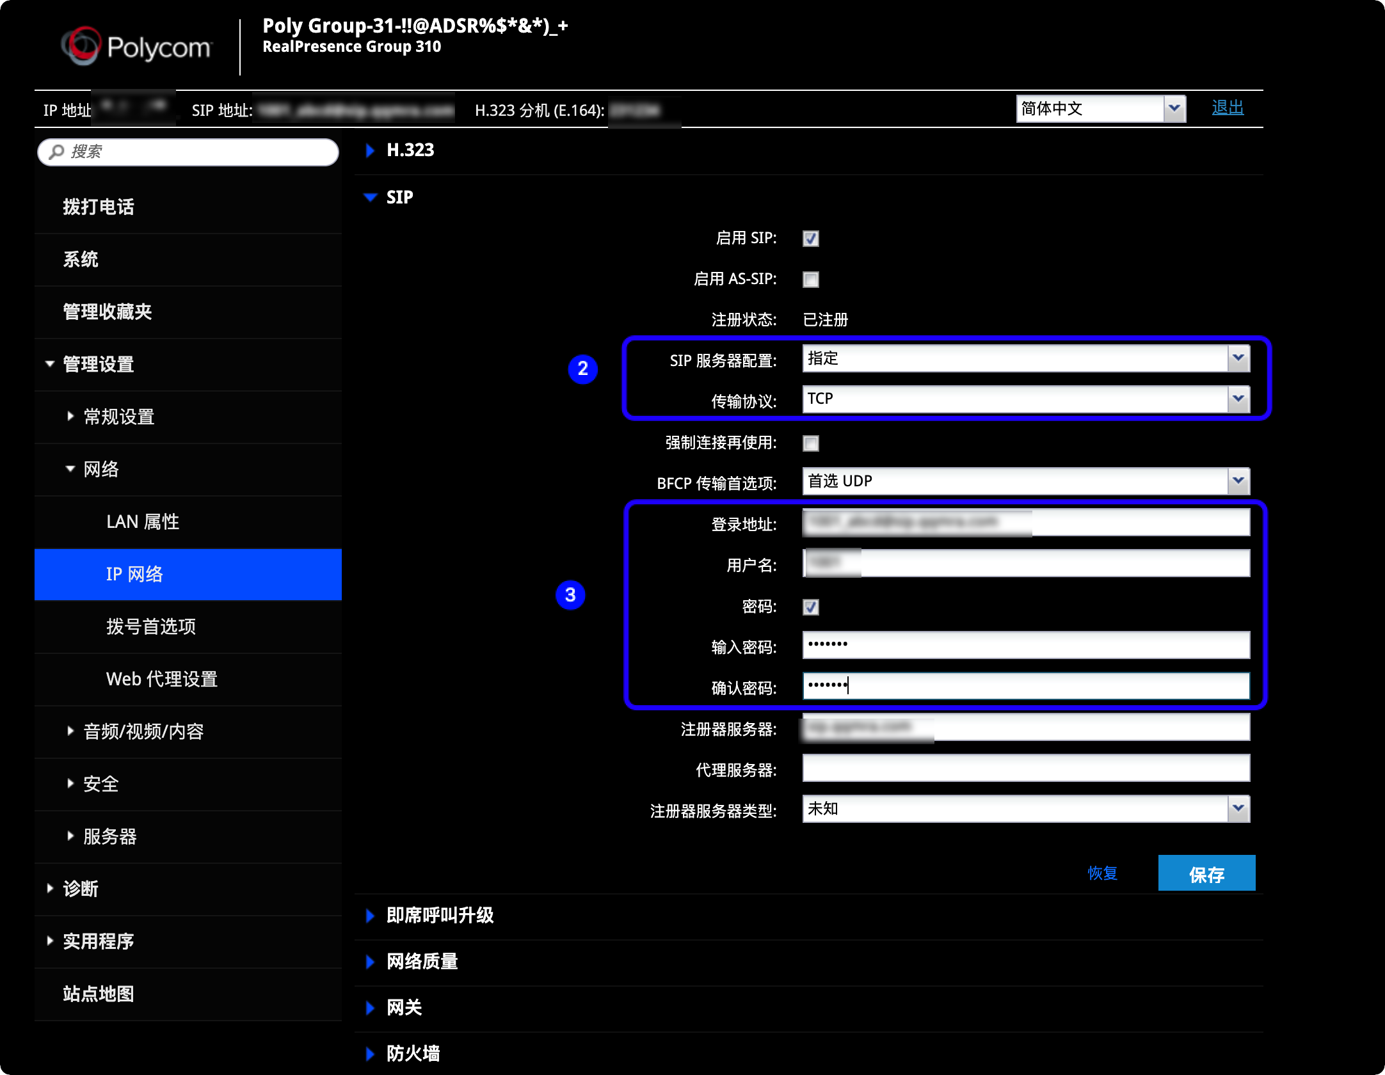This screenshot has width=1385, height=1075.
Task: Expand the H.323 section arrow
Action: 370,150
